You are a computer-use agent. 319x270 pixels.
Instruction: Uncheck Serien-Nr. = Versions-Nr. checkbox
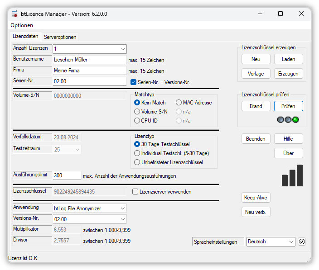pos(133,82)
